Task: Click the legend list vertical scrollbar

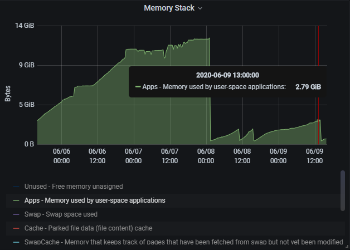Action: coord(343,190)
